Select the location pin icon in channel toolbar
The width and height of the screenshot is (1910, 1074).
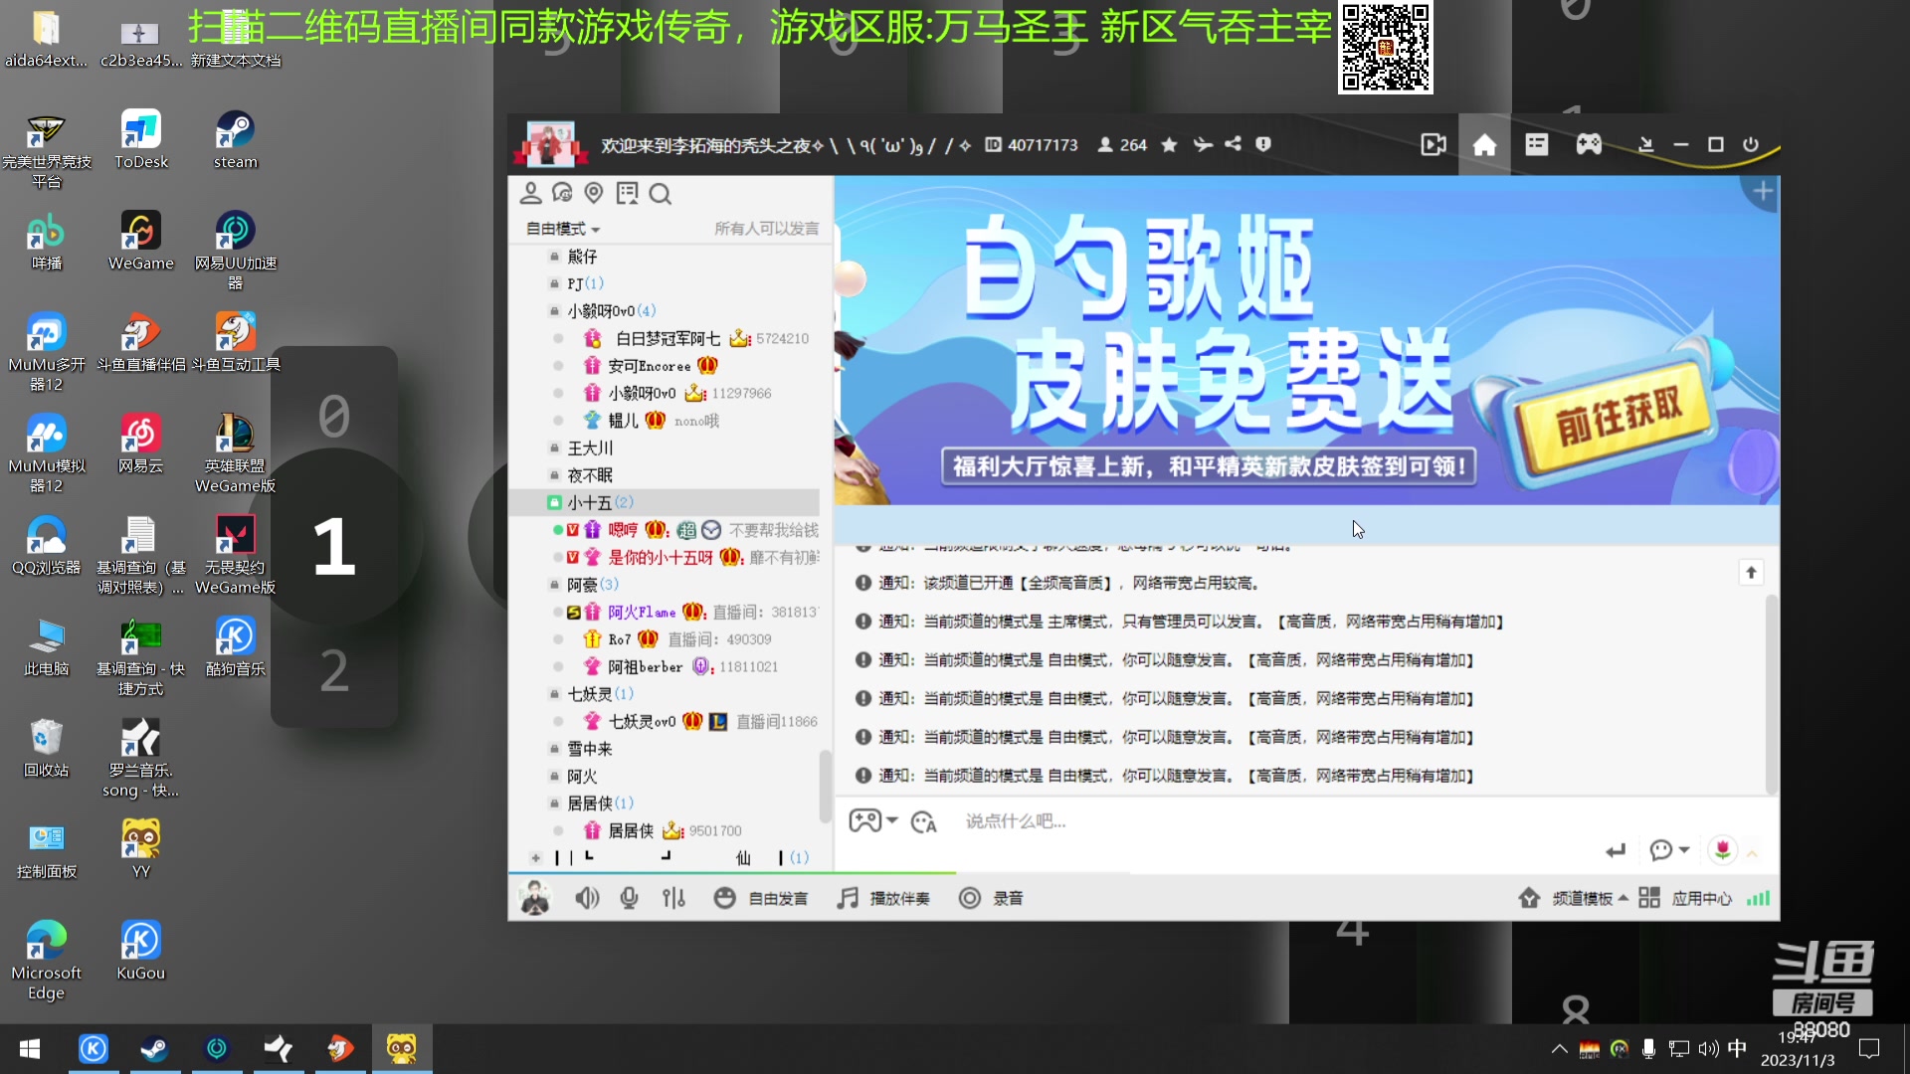[x=595, y=194]
